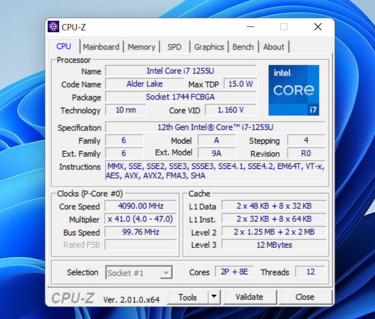The height and width of the screenshot is (319, 375).
Task: Open the Tools dropdown arrow
Action: [214, 297]
